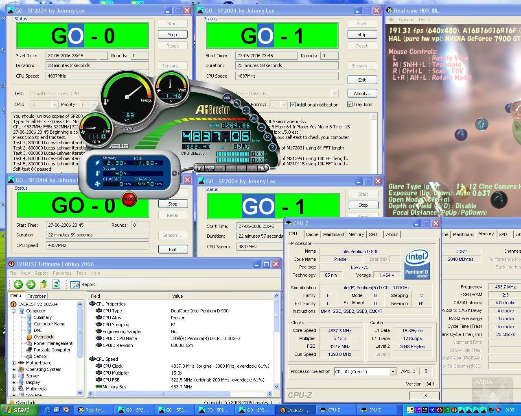This screenshot has height=416, width=521.
Task: Select the Sensor item in EVEREST tree
Action: (40, 356)
